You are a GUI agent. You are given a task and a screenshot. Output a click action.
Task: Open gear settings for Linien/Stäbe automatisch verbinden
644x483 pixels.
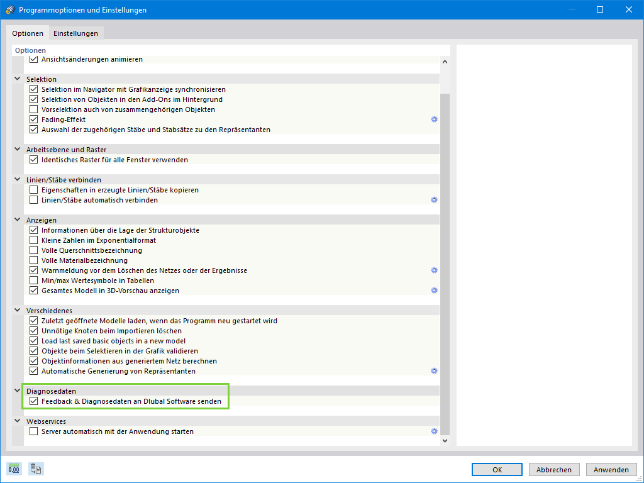[434, 200]
